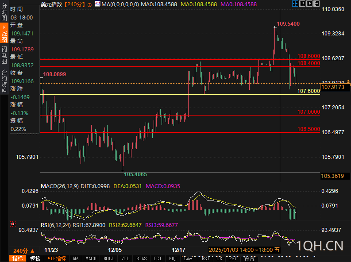The width and height of the screenshot is (351, 262).
Task: Click the 涨幅 value -0.13%
Action: click(x=19, y=113)
